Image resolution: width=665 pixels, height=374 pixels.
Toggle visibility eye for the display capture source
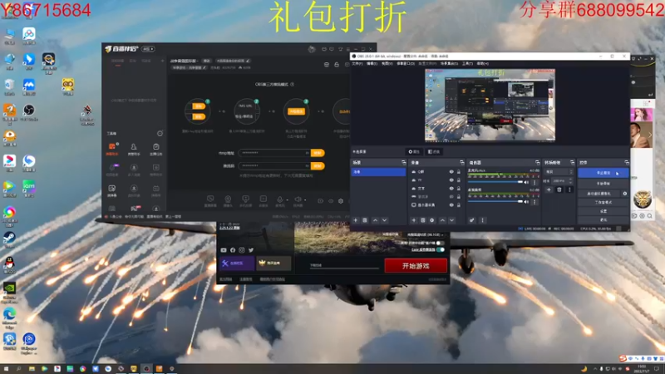[451, 205]
